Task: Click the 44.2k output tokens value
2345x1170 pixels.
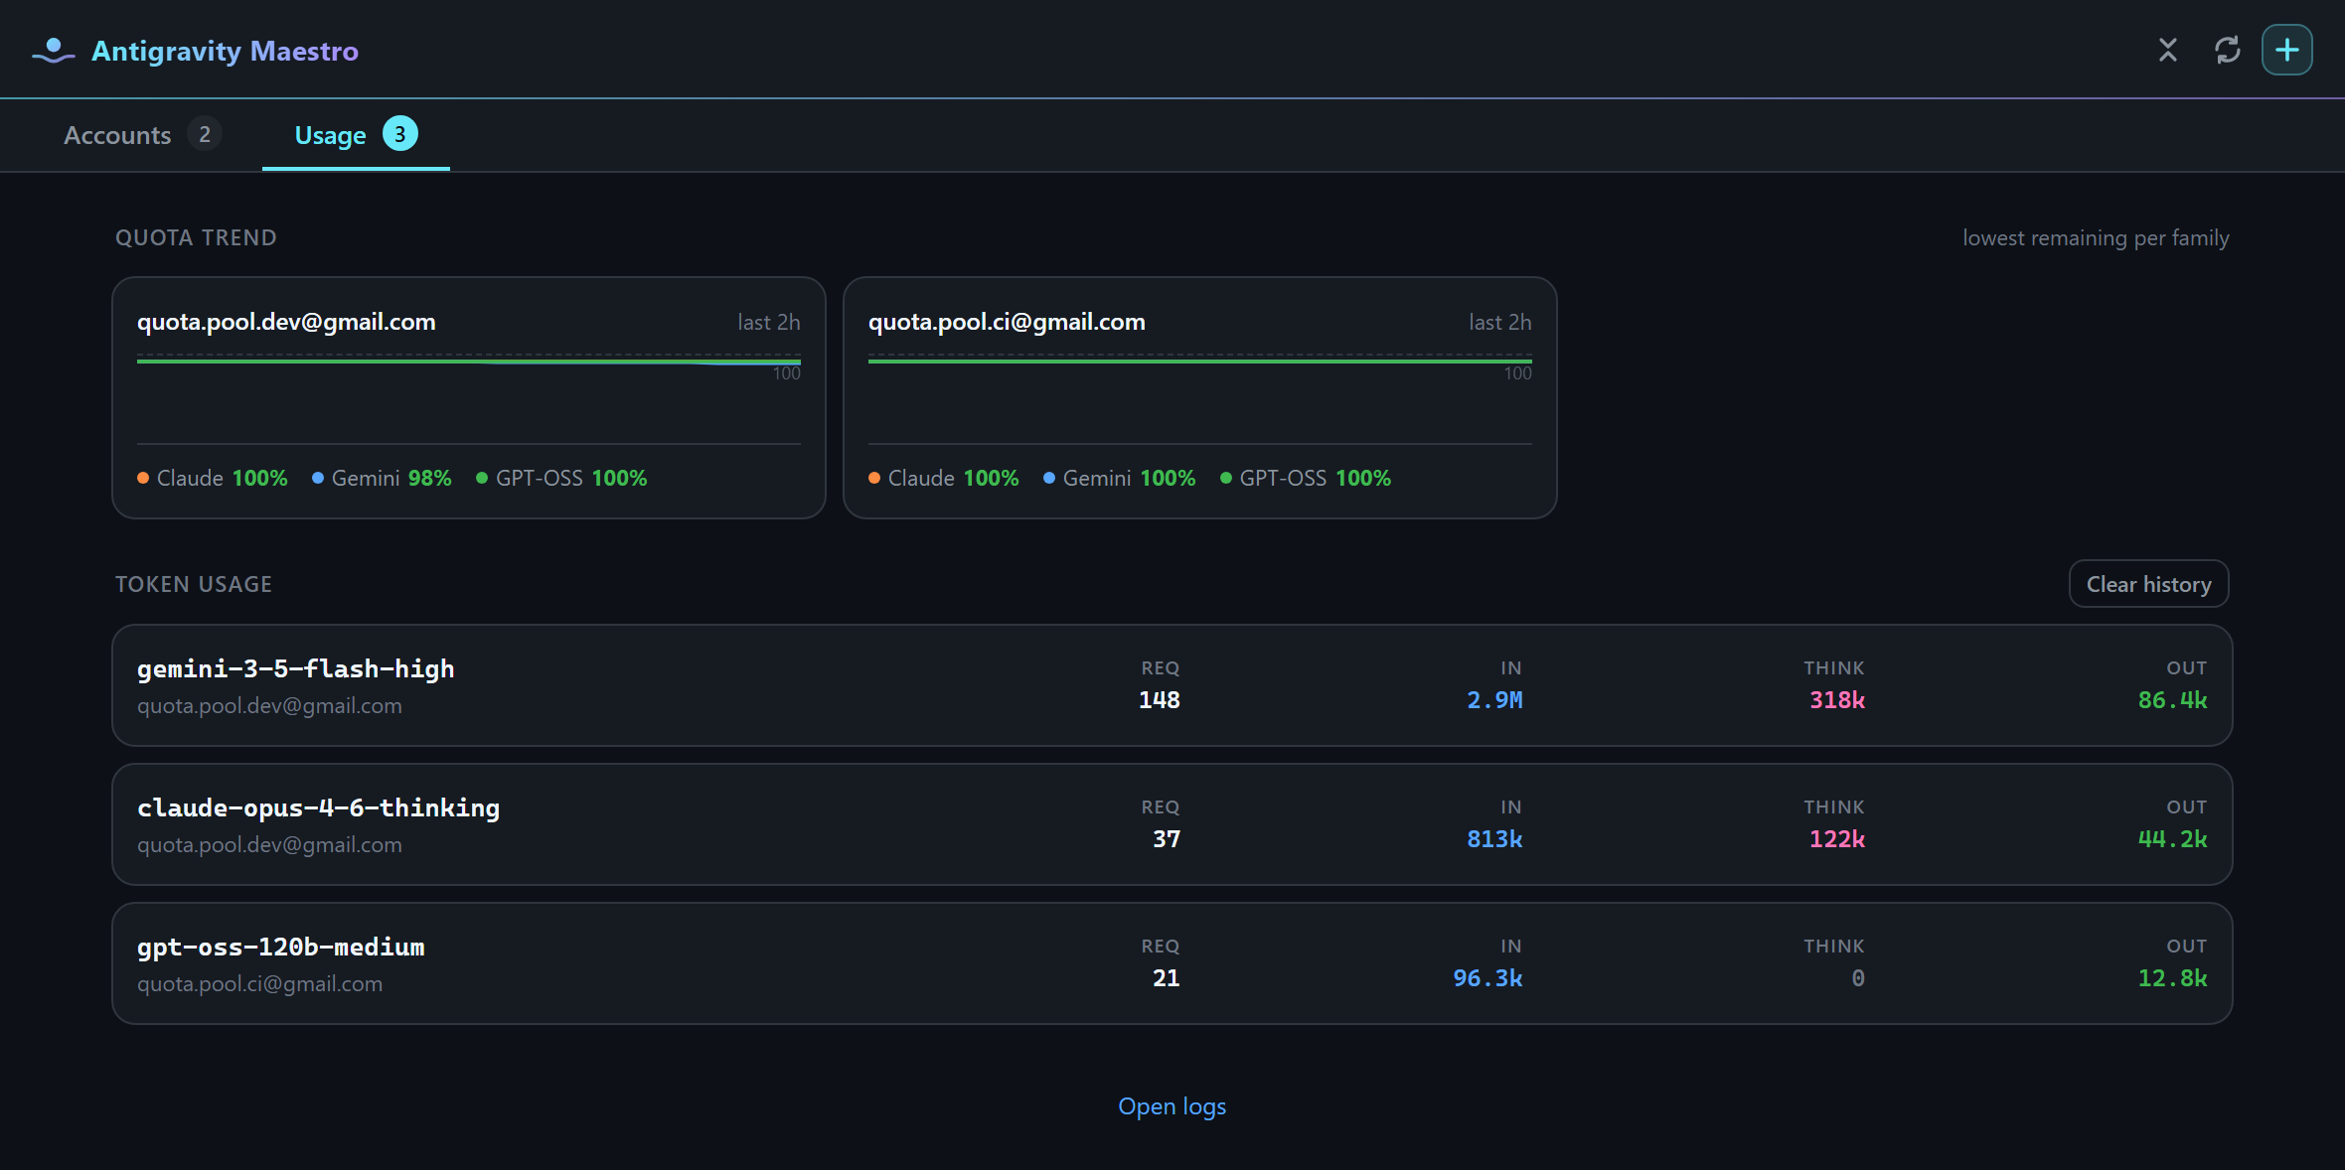Action: (2172, 839)
